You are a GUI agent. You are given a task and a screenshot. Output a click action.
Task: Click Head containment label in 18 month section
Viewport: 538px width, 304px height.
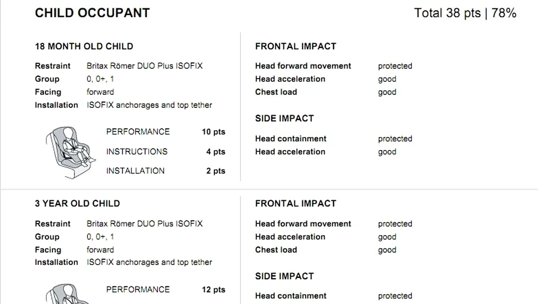[290, 139]
